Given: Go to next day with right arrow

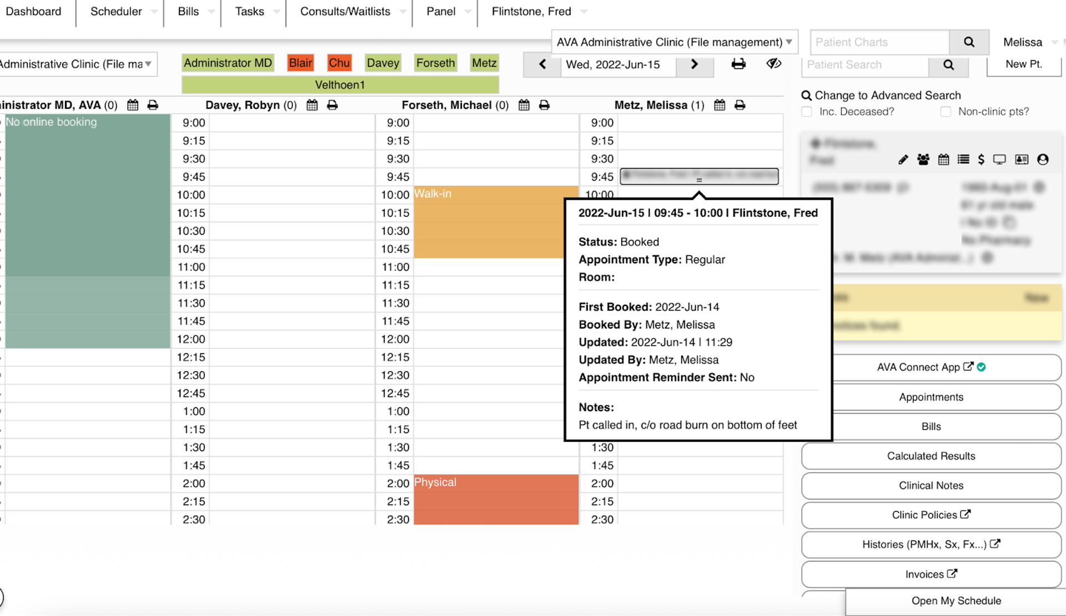Looking at the screenshot, I should coord(694,64).
